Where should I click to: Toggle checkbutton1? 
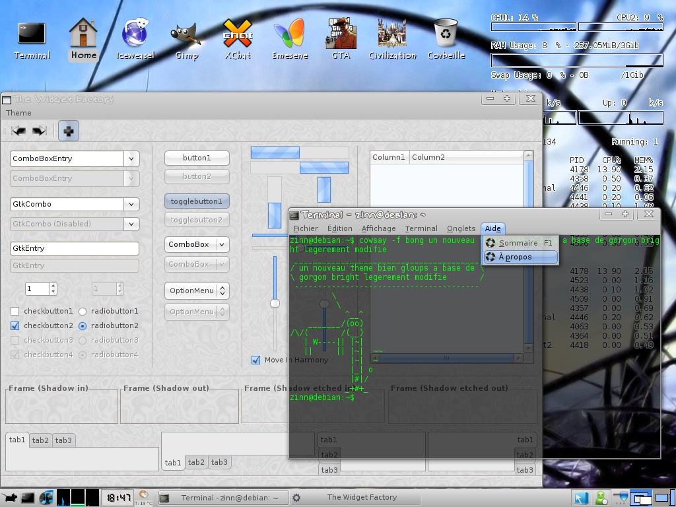pyautogui.click(x=15, y=312)
